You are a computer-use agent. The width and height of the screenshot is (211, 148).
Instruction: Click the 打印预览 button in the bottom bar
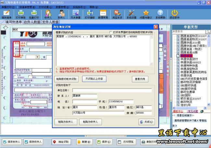[126, 142]
